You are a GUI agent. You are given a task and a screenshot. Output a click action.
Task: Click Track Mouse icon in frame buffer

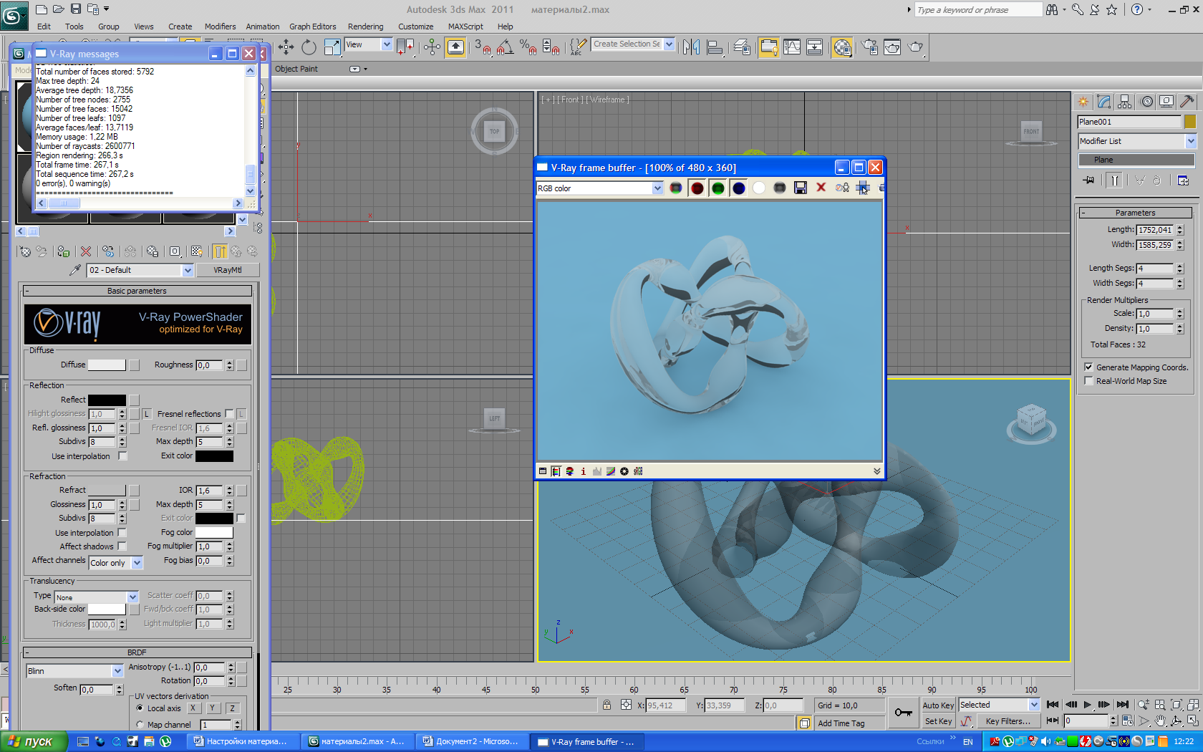[x=863, y=188]
